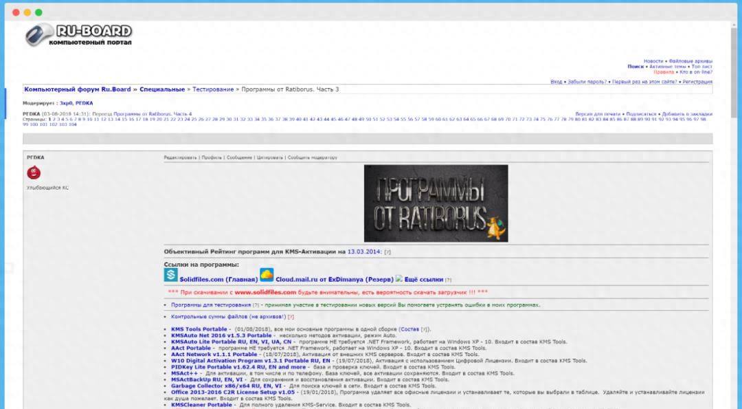
Task: Click Цитировать above the post
Action: [269, 157]
